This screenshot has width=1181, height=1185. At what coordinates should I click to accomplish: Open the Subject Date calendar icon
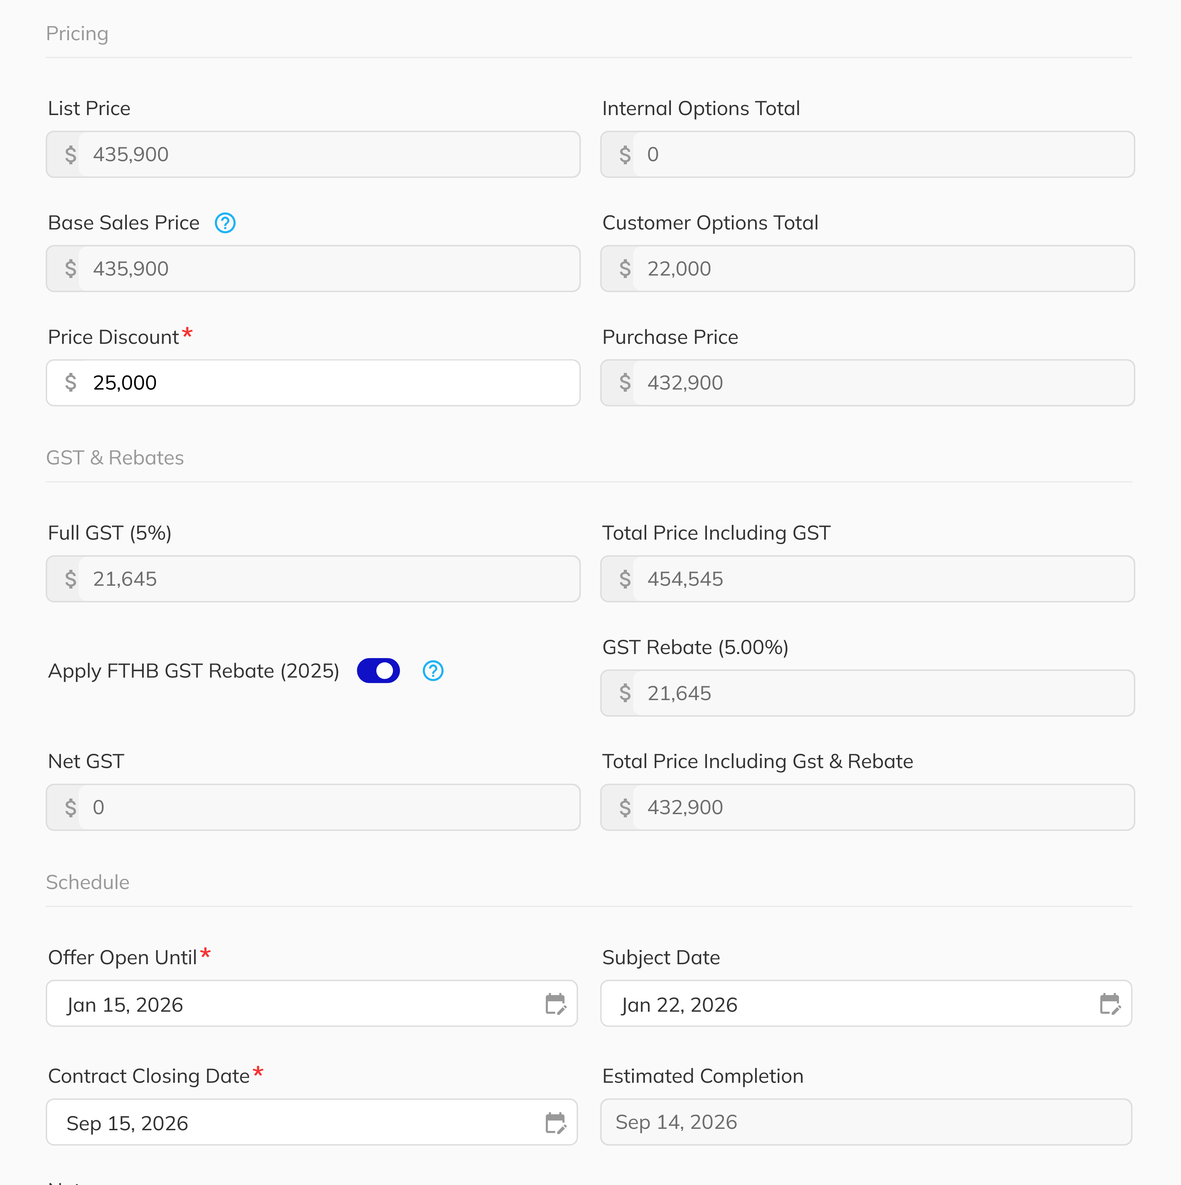(1110, 1004)
